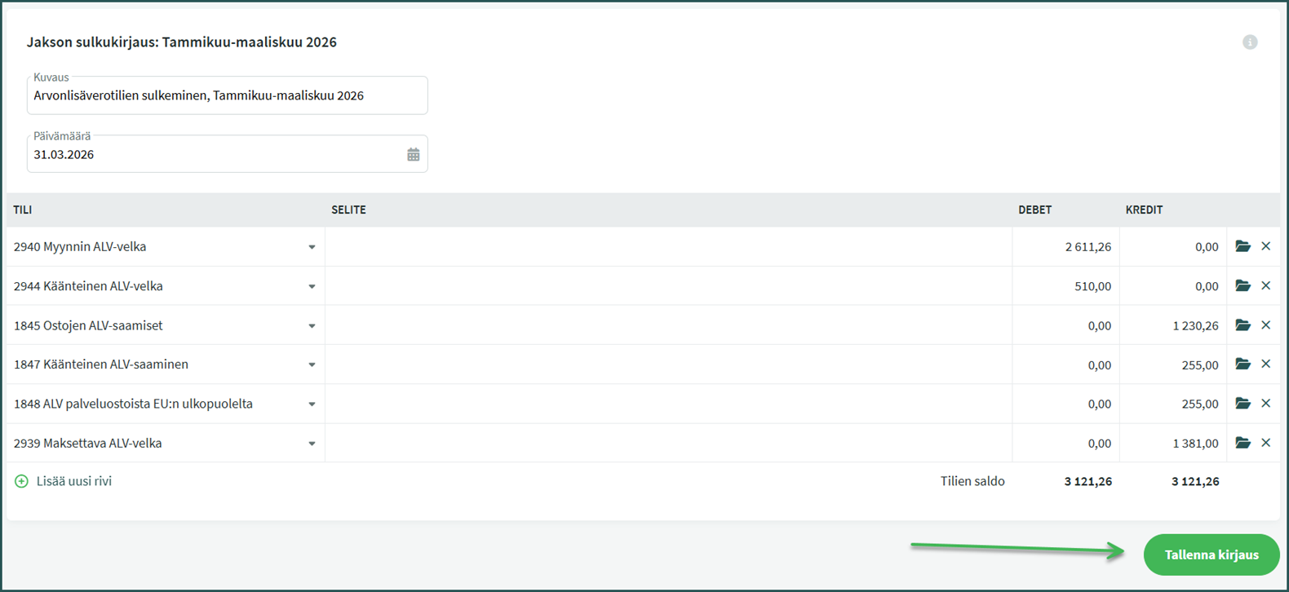Edit debit amount 2 611,26 cell
The width and height of the screenshot is (1289, 592).
(x=1066, y=247)
